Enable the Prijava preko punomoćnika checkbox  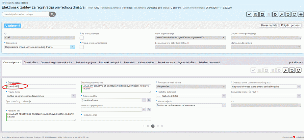click(81, 47)
